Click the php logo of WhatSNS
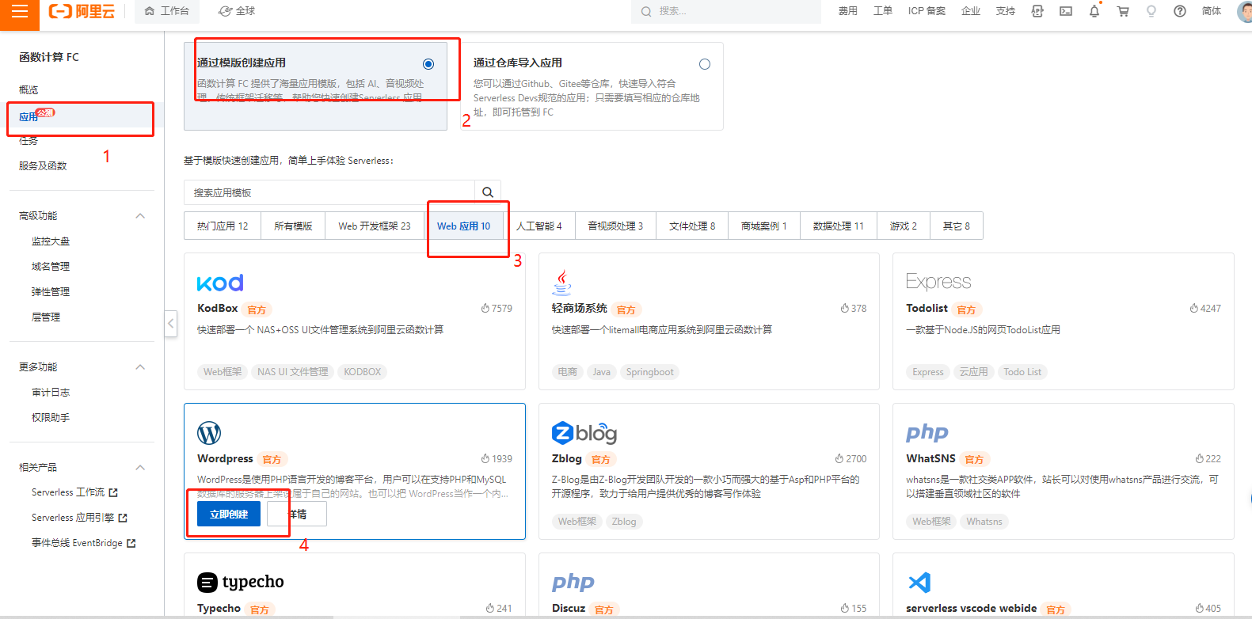The image size is (1252, 619). [x=927, y=433]
